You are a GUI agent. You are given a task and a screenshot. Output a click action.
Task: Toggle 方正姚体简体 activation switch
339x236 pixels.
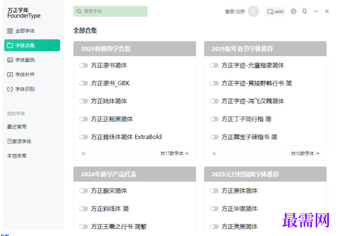(84, 101)
